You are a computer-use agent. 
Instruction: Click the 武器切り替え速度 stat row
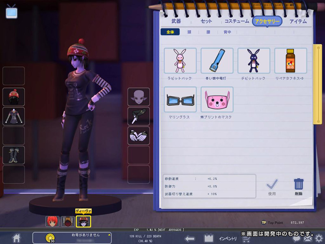coord(209,194)
